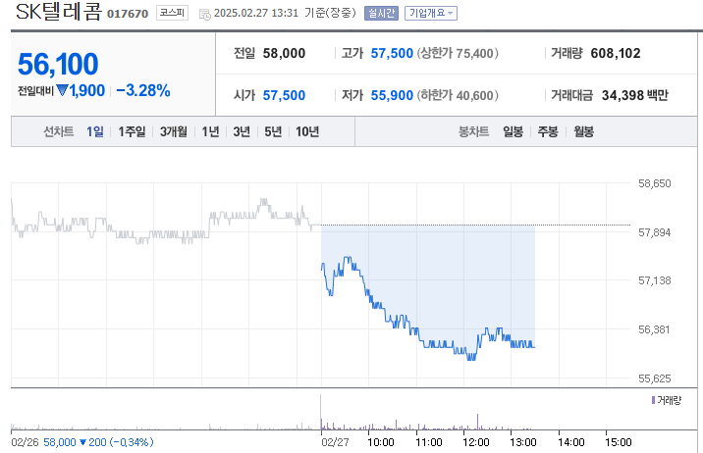The height and width of the screenshot is (453, 703).
Task: Click the stock code 017670
Action: 128,14
